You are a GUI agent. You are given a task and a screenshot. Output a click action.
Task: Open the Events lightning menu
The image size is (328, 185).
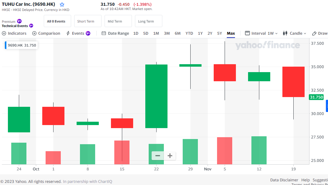pos(78,33)
